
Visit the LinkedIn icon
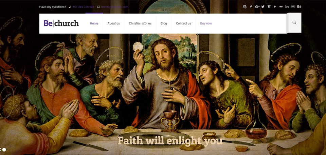[287, 7]
